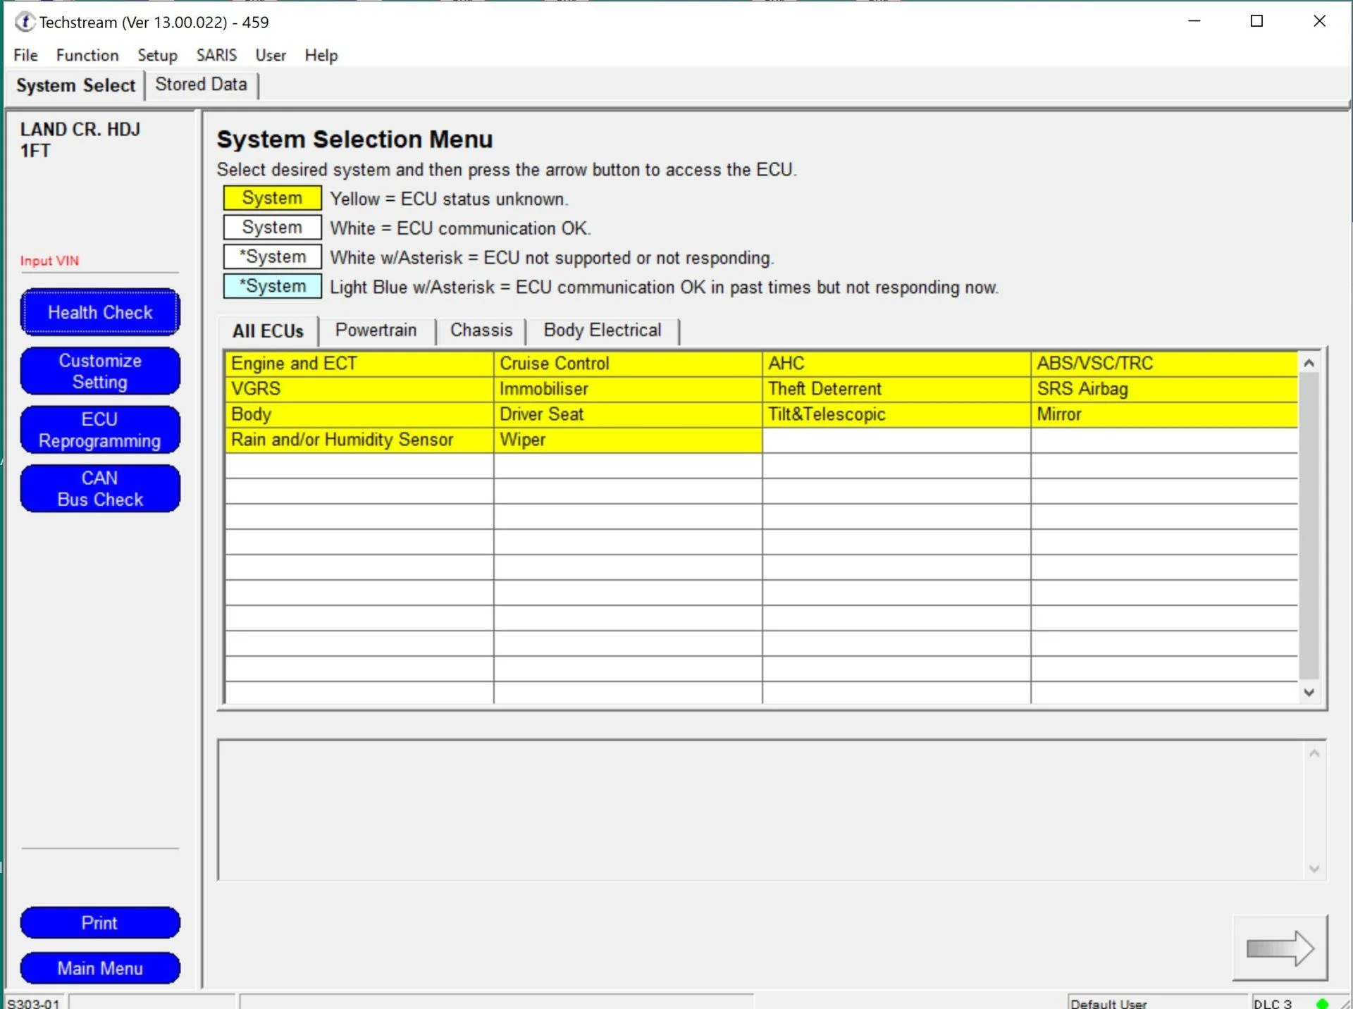
Task: Choose the SRS Airbag system
Action: pyautogui.click(x=1164, y=389)
